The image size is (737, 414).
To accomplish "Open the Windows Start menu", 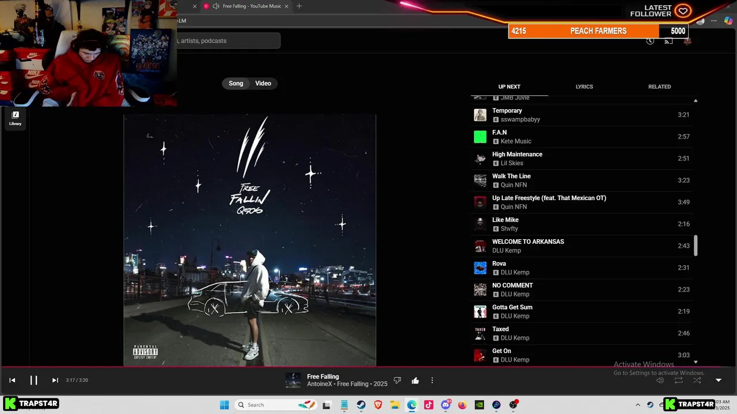I will pos(225,405).
